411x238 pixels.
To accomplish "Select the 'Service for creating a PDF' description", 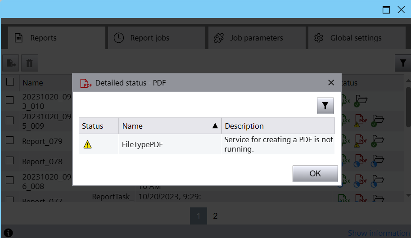I will coord(279,144).
